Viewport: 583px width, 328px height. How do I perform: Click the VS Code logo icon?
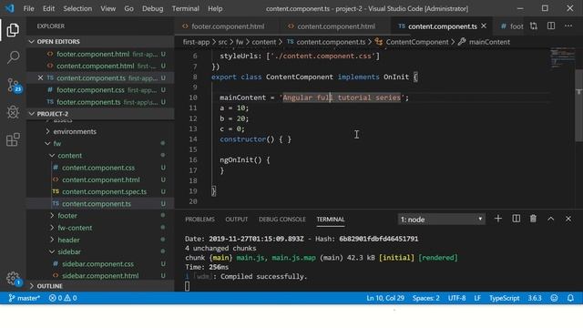9,8
